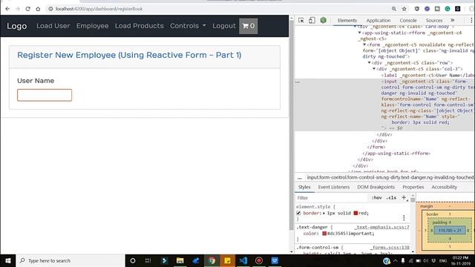475x267 pixels.
Task: Open the shield extension icon
Action: pyautogui.click(x=417, y=9)
